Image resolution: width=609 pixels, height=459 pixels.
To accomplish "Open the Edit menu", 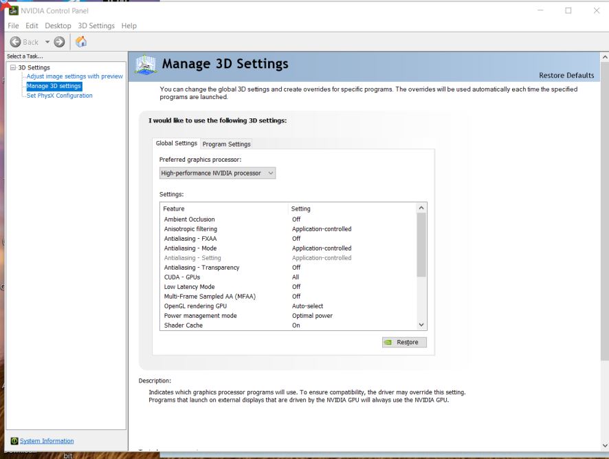I will pos(32,25).
